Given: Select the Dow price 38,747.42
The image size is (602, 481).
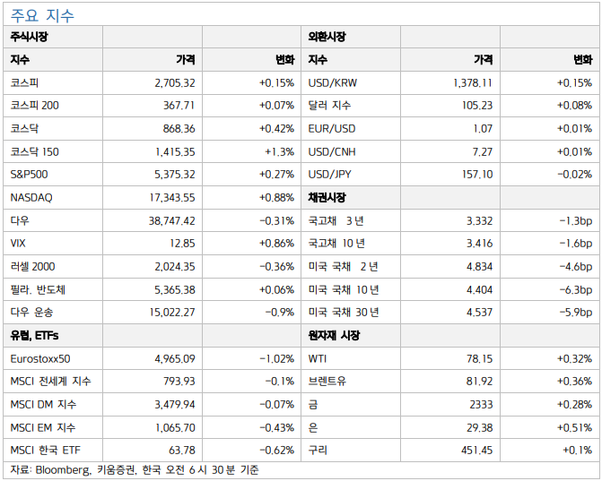Looking at the screenshot, I should tap(171, 220).
